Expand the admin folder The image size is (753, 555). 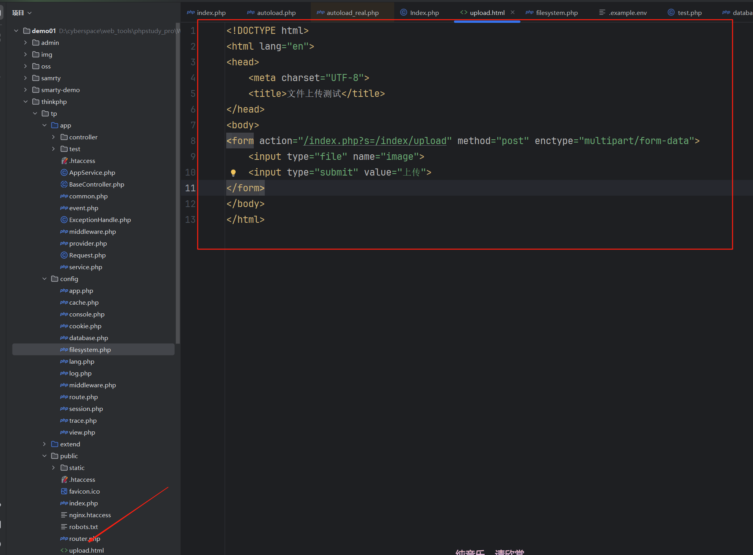click(26, 43)
